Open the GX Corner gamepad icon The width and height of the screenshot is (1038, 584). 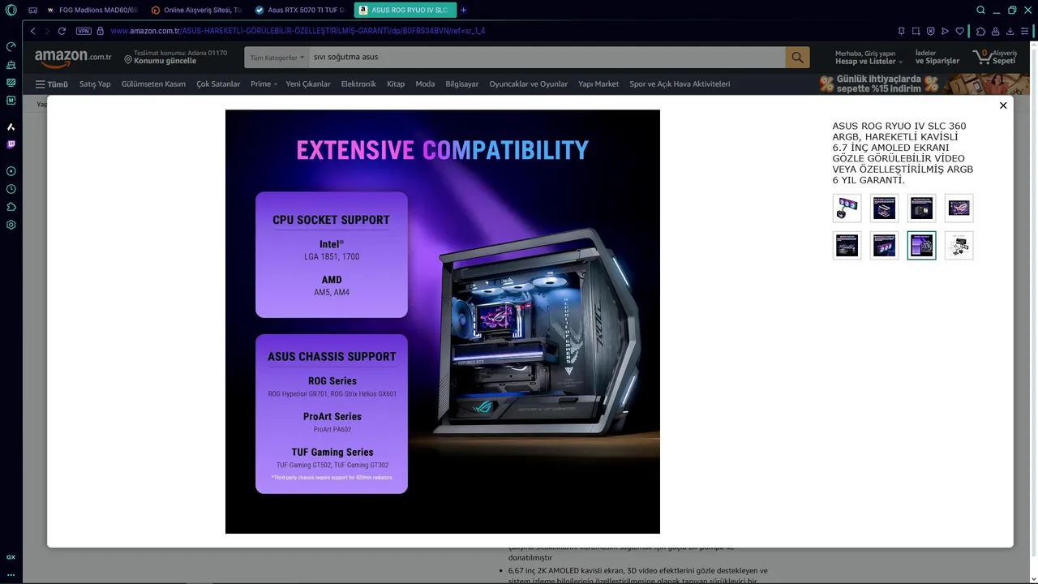[32, 10]
